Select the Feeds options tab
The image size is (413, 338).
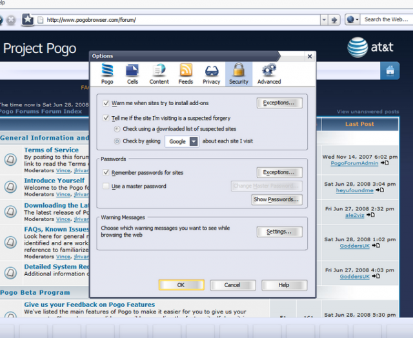click(x=186, y=74)
